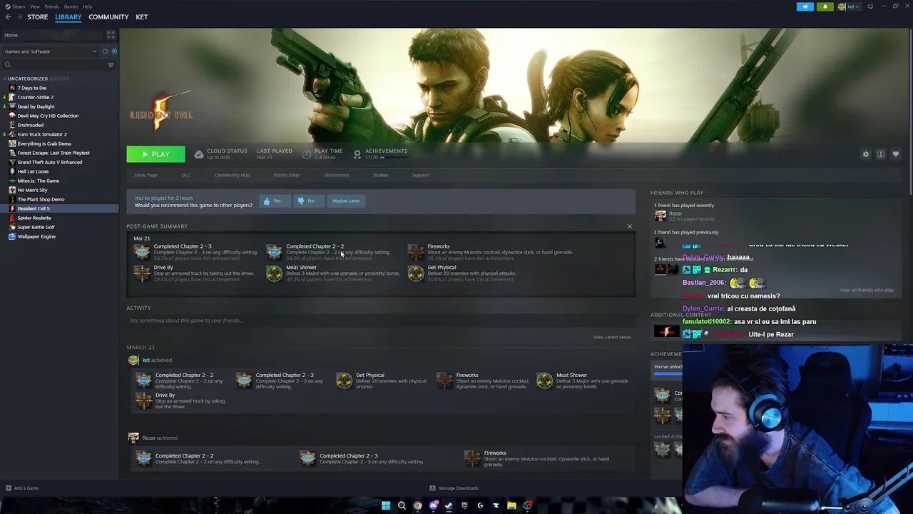Select Euro Truck Simulator 2 in library
This screenshot has height=514, width=913.
[x=42, y=134]
